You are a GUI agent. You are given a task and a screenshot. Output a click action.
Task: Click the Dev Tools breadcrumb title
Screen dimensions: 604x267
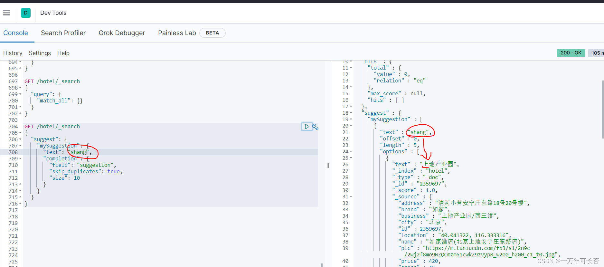pyautogui.click(x=53, y=13)
